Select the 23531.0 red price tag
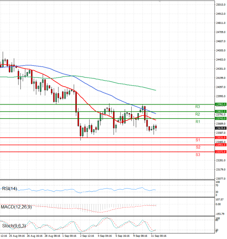Viewport: 227px width, 239px height. 221,137
